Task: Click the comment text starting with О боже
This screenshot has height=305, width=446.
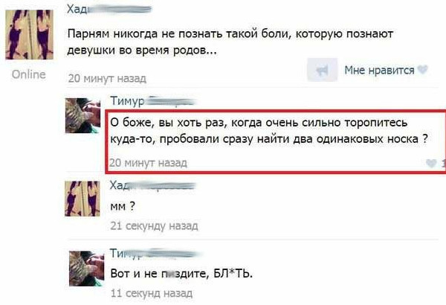Action: [269, 131]
